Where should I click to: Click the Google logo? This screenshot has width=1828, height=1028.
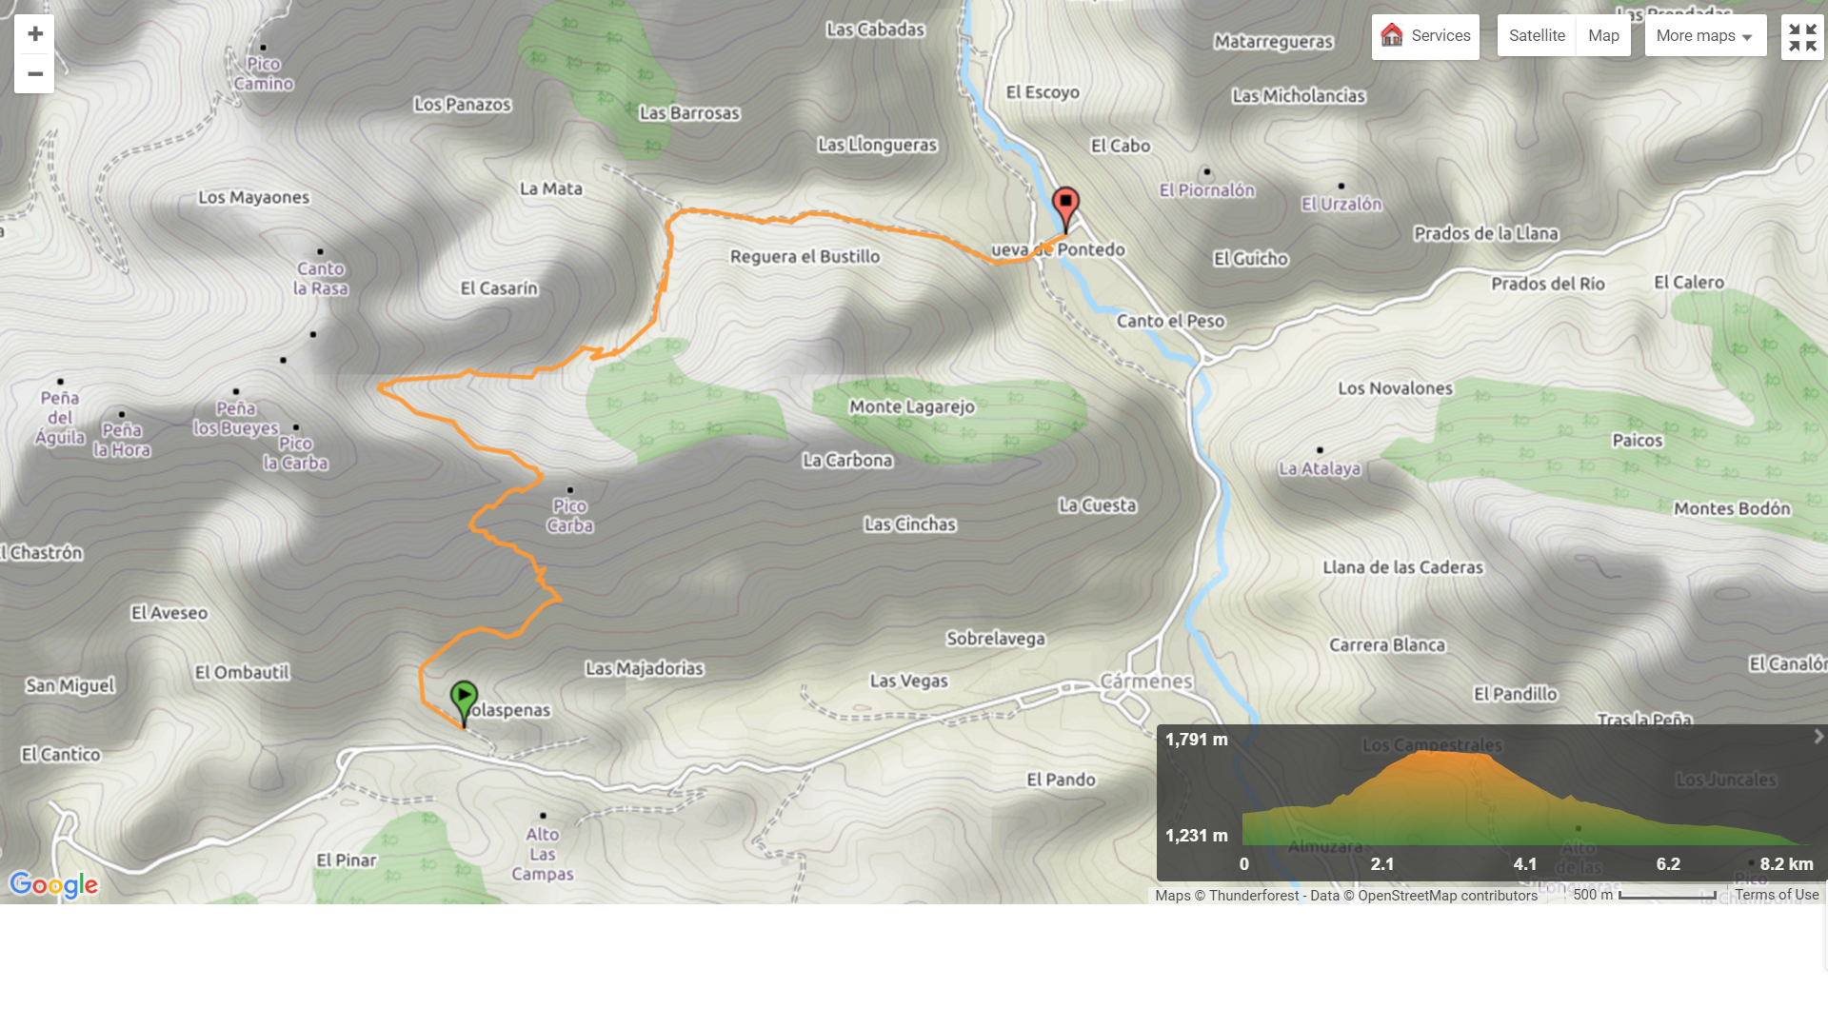point(54,884)
